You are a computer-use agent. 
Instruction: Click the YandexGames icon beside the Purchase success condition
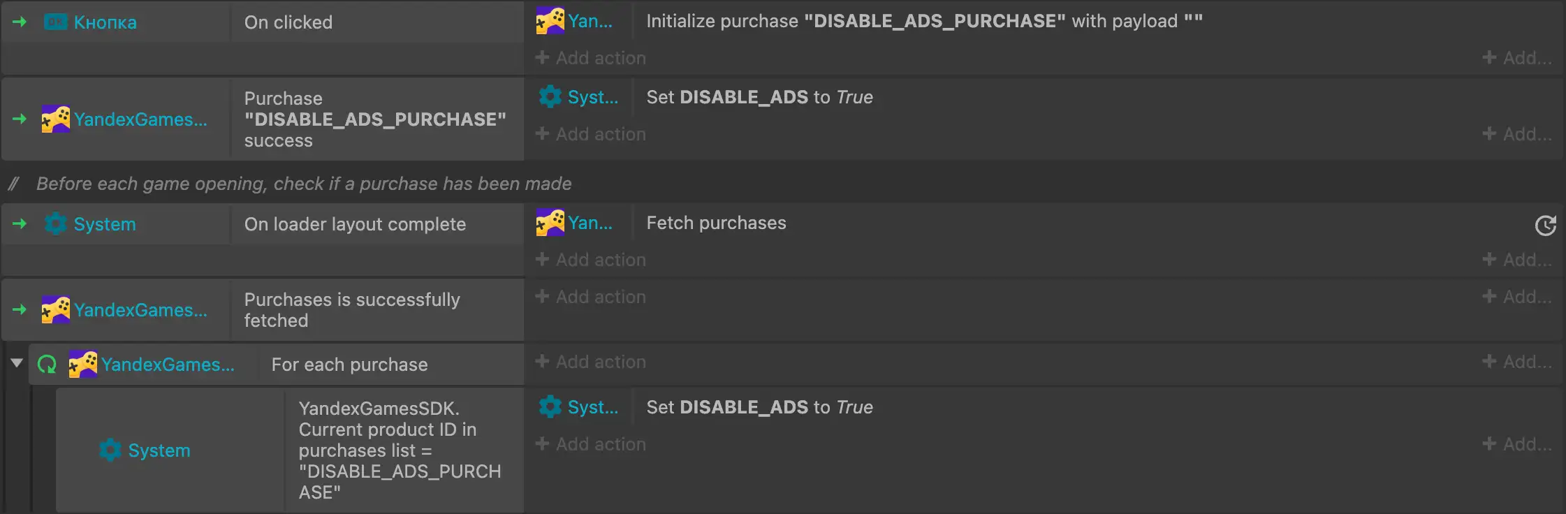point(55,119)
